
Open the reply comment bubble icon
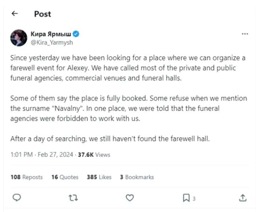[17, 197]
